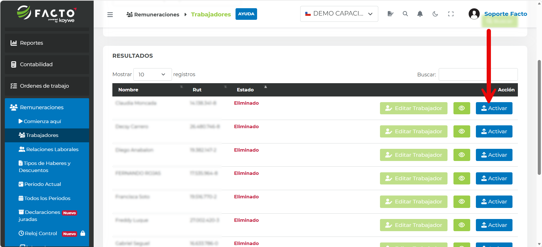Viewport: 542px width, 247px height.
Task: Open Todos los Periodos in the sidebar
Action: (47, 198)
